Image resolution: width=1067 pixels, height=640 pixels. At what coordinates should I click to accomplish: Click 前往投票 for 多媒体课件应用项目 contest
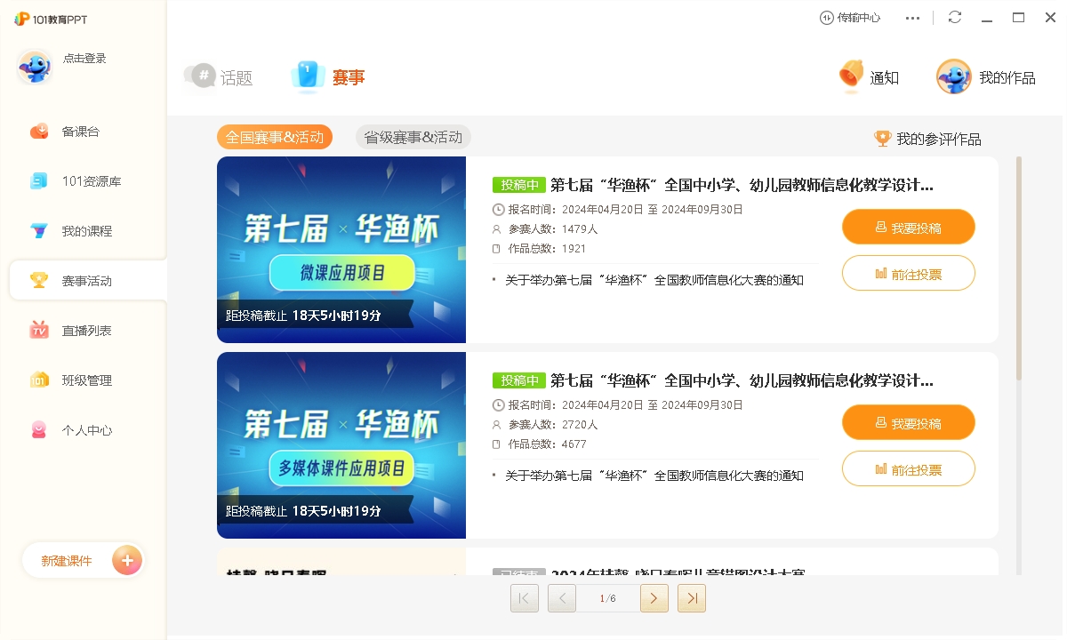coord(909,469)
